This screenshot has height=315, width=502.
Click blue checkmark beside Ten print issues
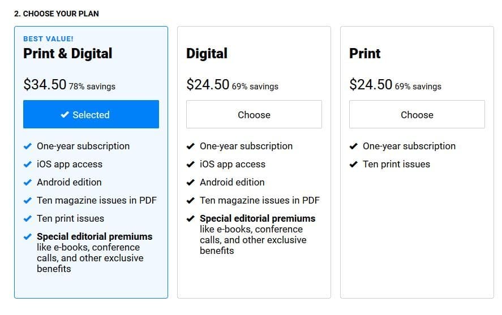click(x=28, y=218)
